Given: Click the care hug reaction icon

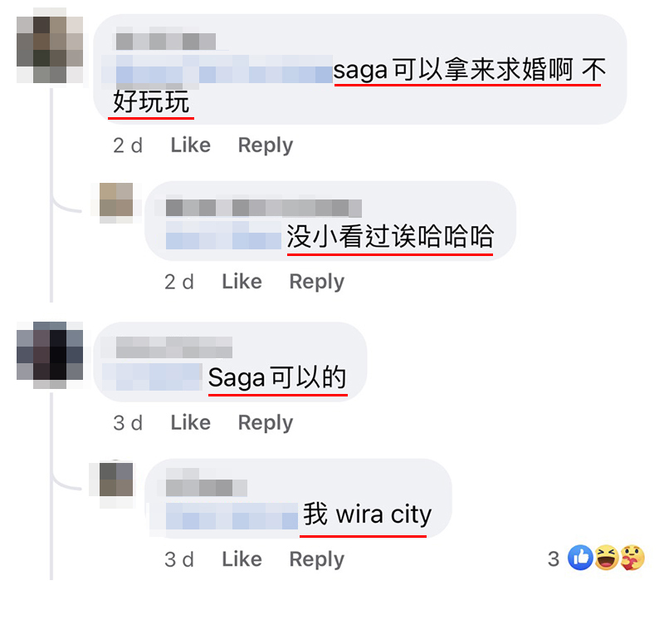Looking at the screenshot, I should click(632, 558).
